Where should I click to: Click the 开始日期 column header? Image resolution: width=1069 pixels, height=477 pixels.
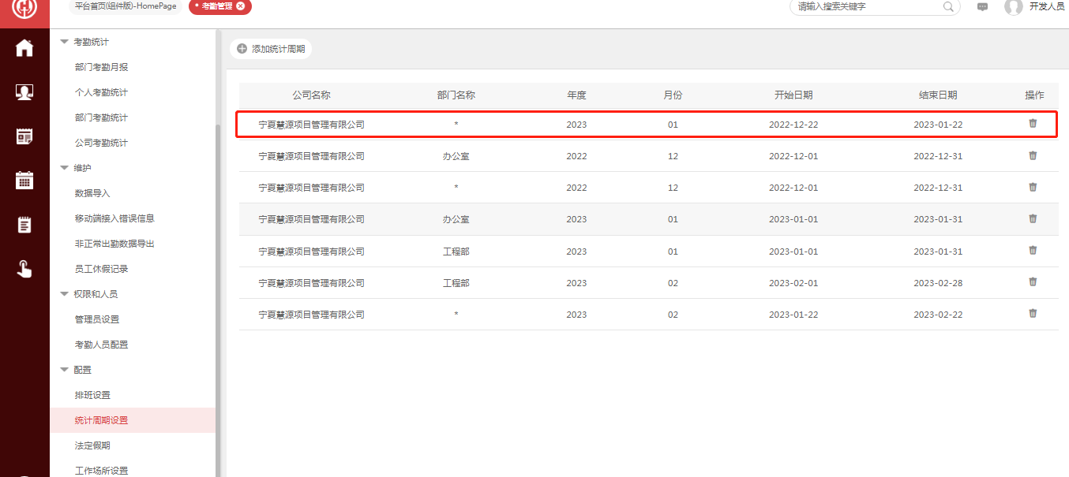tap(793, 95)
